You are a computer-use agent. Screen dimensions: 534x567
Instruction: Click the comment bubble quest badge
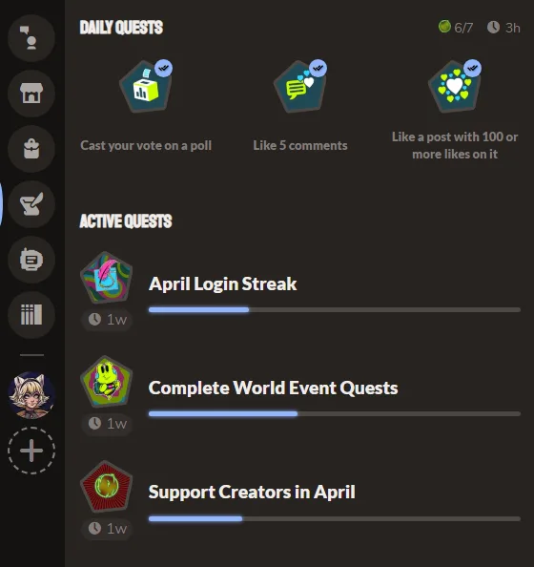coord(299,87)
